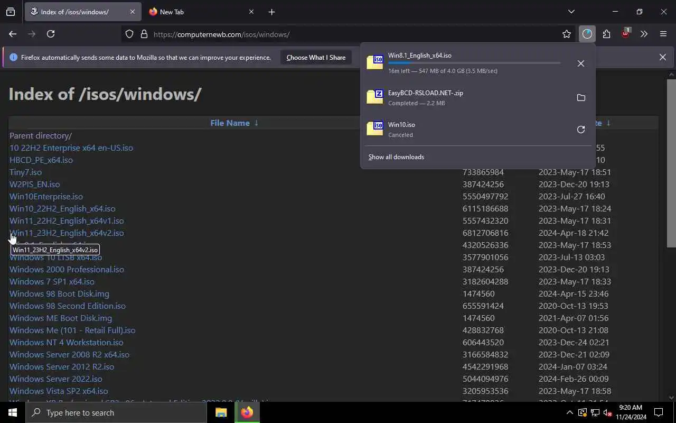Switch to the New Tab tab
Viewport: 676px width, 423px height.
click(201, 12)
